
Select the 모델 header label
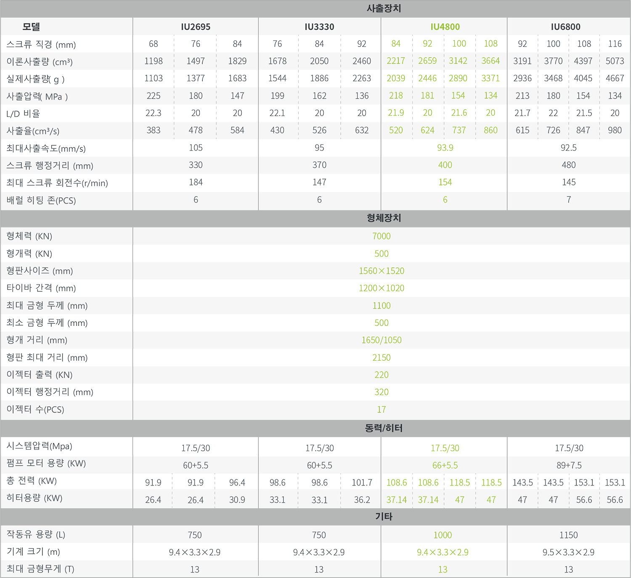point(31,27)
